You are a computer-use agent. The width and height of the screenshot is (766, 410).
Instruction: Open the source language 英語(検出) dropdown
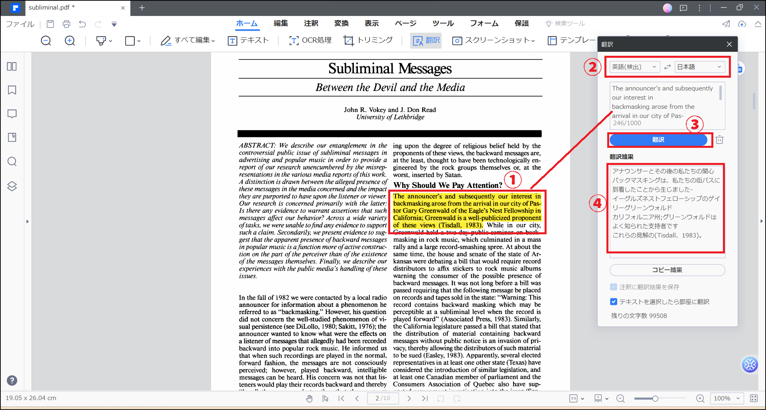[x=634, y=67]
